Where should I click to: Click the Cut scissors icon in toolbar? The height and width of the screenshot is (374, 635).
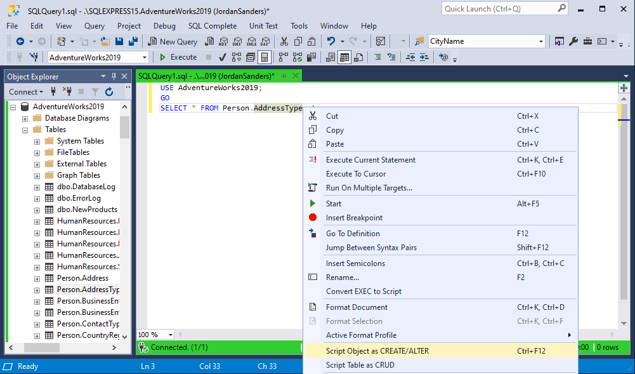click(x=284, y=41)
